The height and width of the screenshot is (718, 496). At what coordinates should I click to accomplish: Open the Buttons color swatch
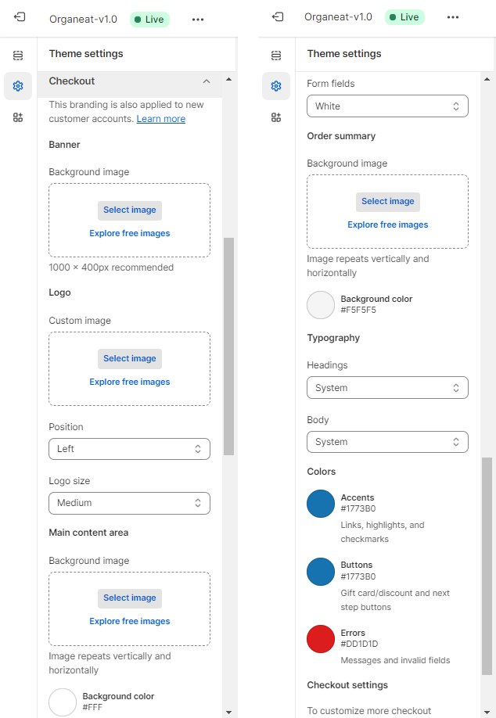click(321, 571)
